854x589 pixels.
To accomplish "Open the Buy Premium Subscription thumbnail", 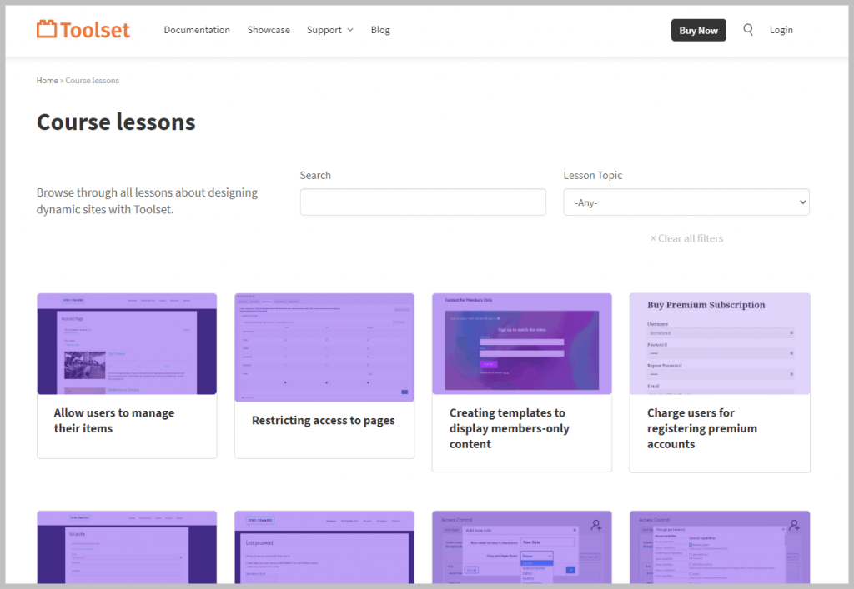I will tap(720, 344).
